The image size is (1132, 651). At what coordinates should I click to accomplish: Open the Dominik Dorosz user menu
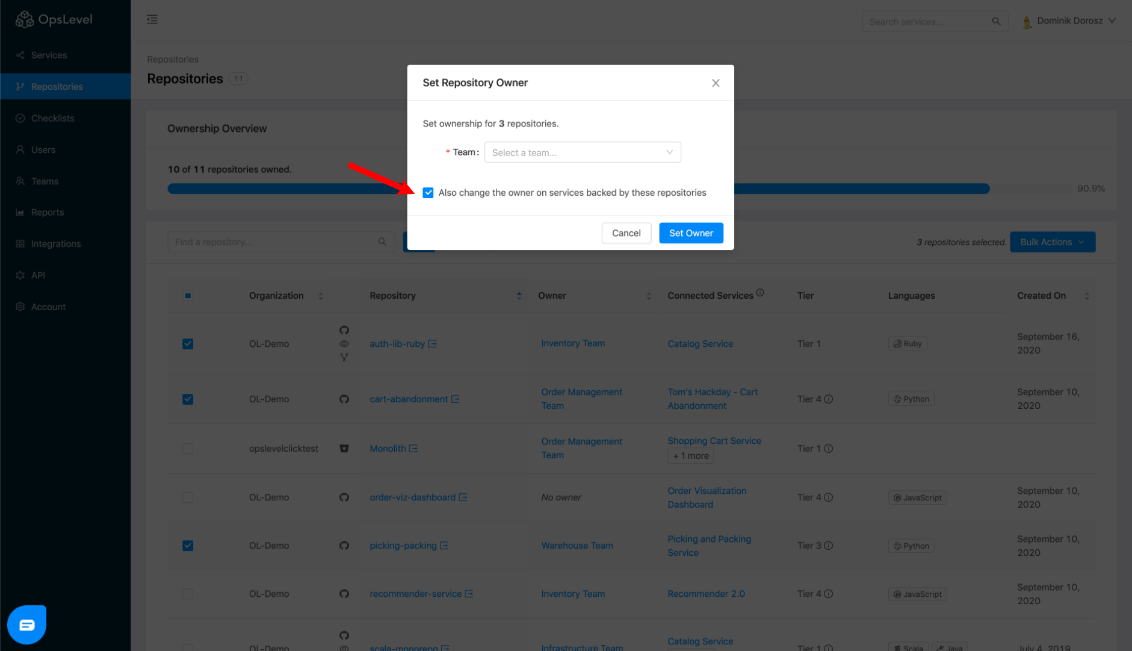click(x=1069, y=21)
